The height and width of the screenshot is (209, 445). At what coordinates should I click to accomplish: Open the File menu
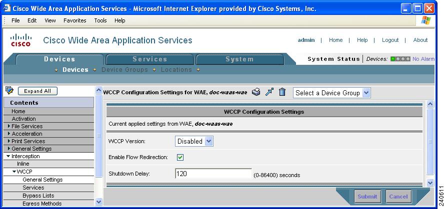point(15,20)
